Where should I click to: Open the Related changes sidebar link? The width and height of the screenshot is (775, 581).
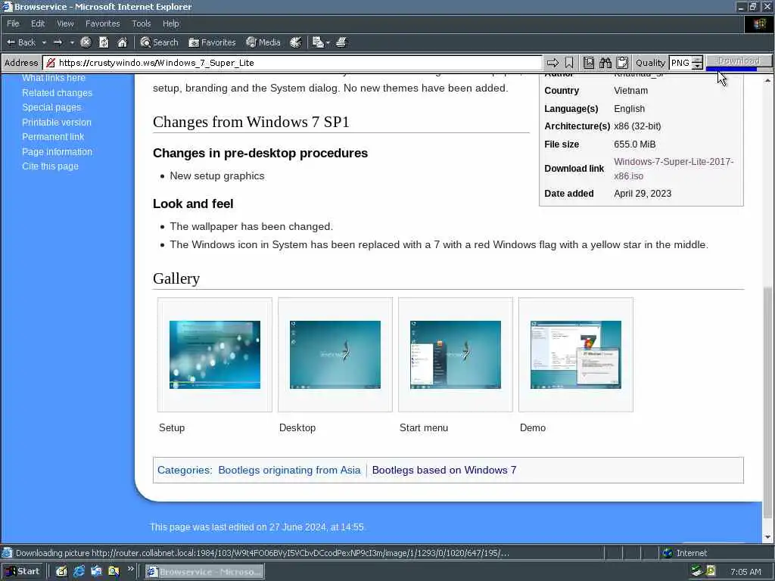click(x=57, y=93)
